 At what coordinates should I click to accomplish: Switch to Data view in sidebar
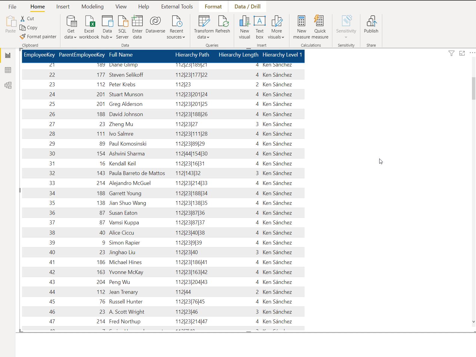coord(8,70)
